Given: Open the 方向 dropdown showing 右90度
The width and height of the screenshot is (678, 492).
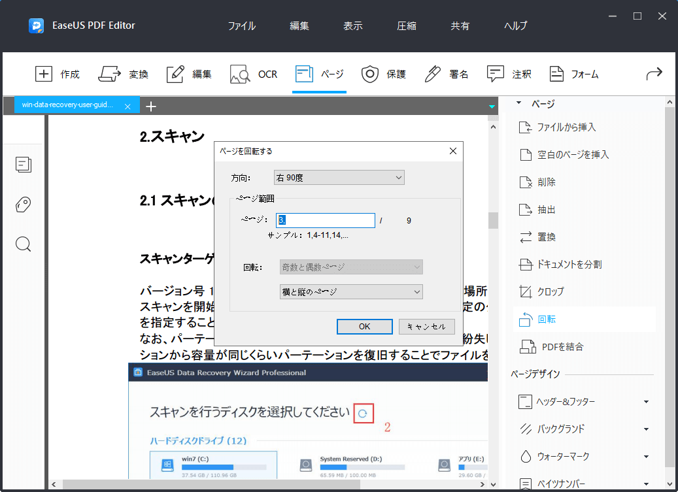Looking at the screenshot, I should click(x=339, y=177).
